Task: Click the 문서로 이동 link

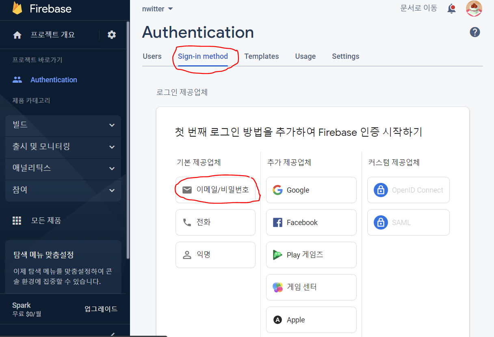Action: (418, 8)
